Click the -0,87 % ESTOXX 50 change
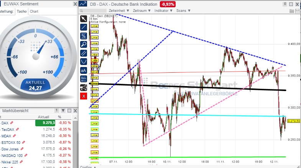The width and height of the screenshot is (301, 168). 65,142
